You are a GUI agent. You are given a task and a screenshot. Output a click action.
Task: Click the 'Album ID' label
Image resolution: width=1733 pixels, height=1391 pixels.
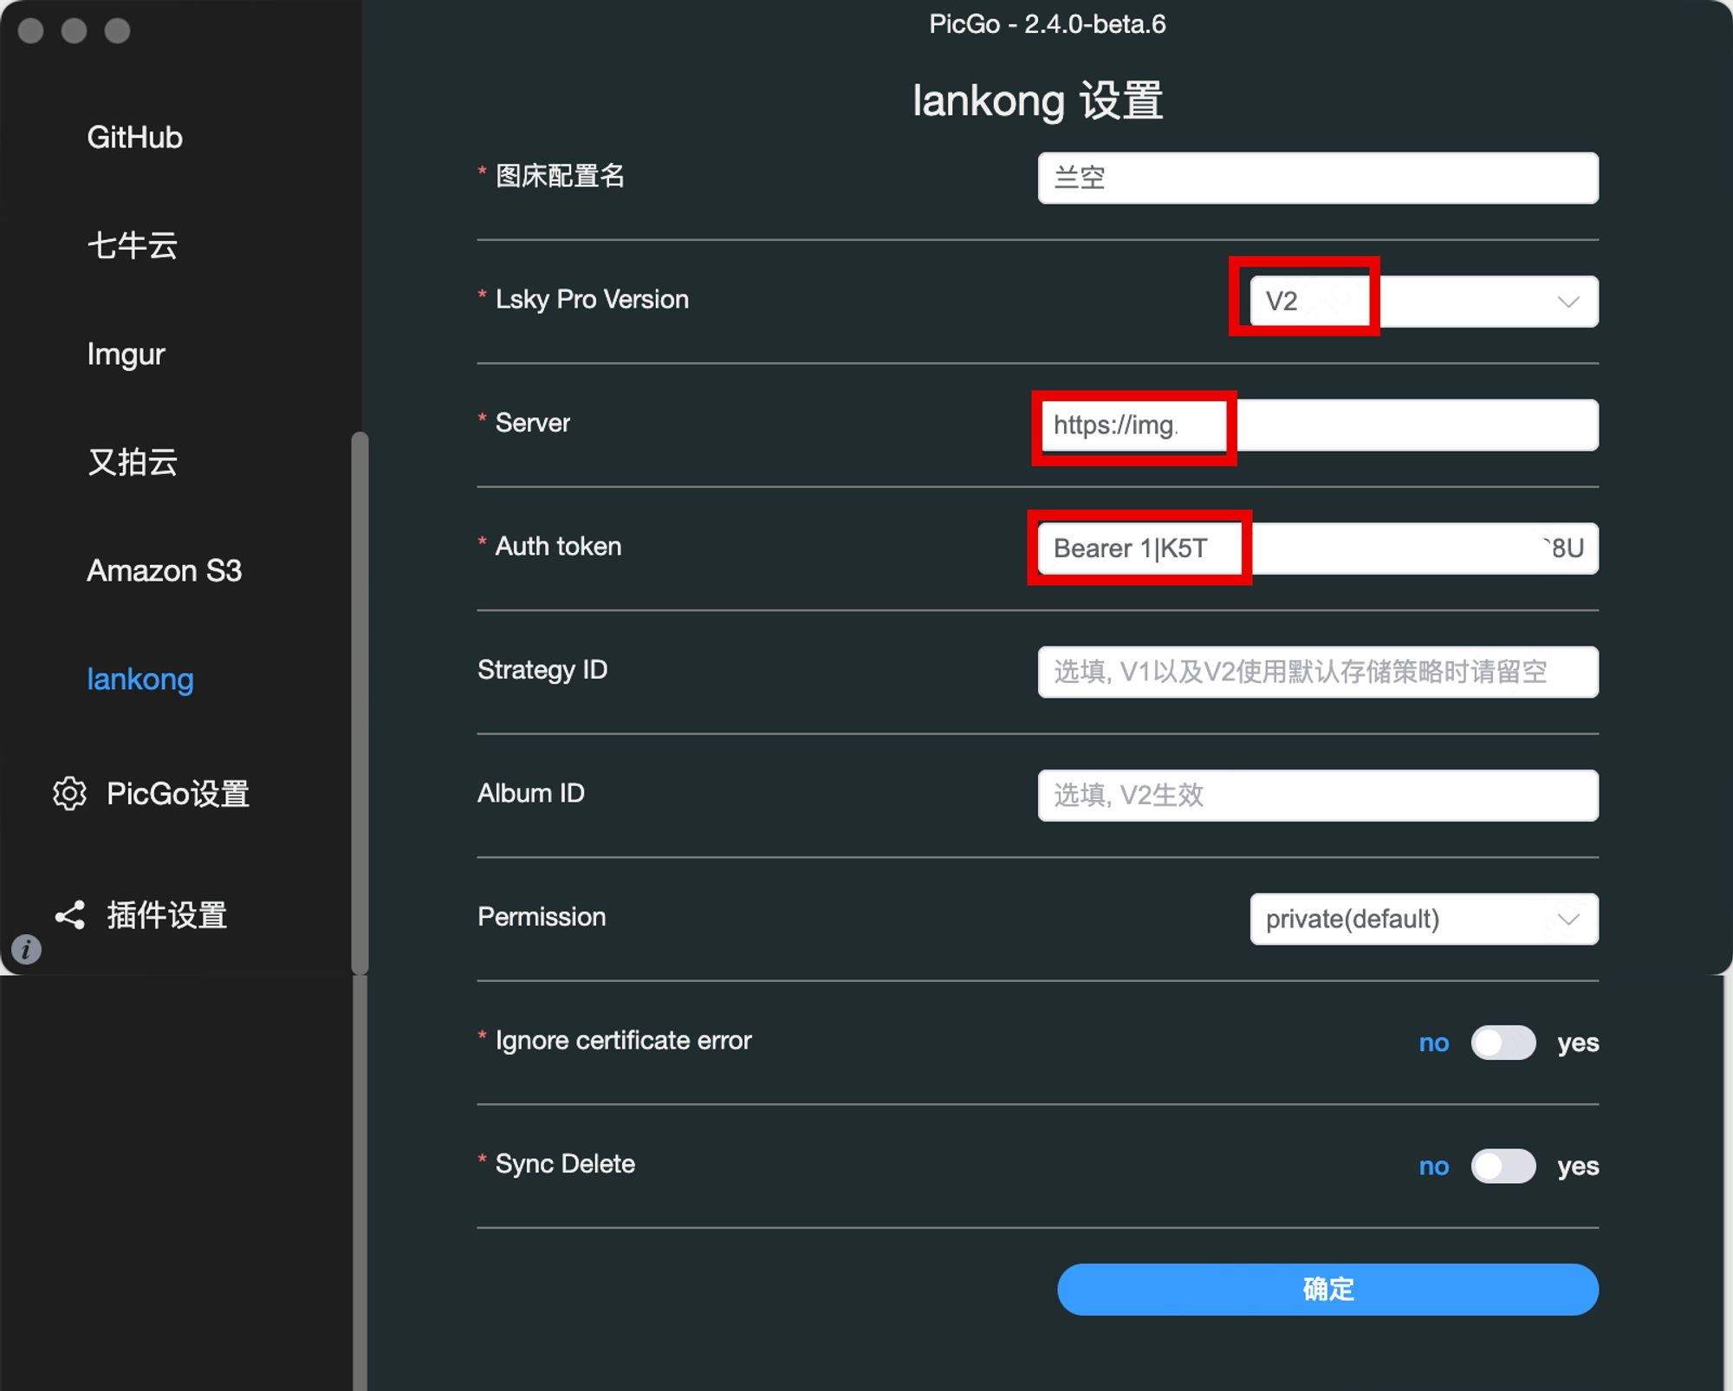tap(531, 793)
